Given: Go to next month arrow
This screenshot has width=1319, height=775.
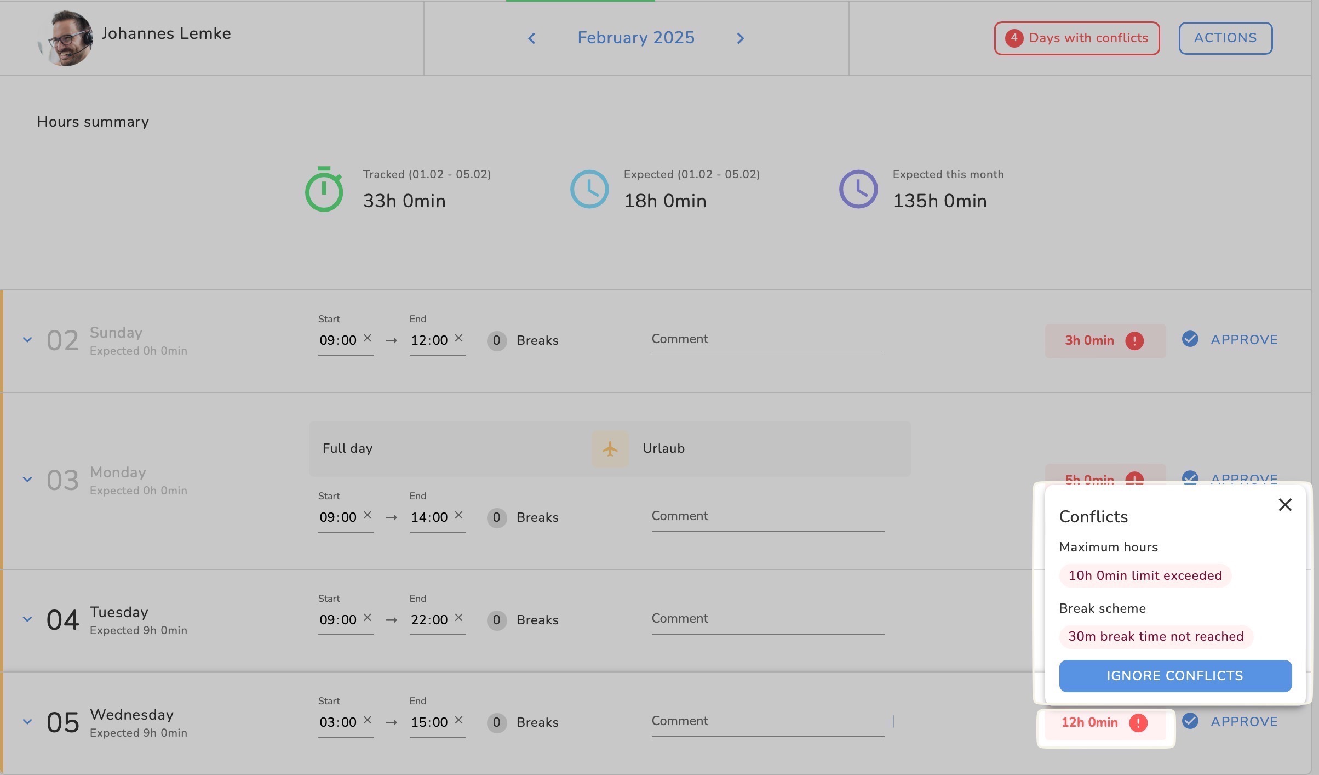Looking at the screenshot, I should 740,38.
